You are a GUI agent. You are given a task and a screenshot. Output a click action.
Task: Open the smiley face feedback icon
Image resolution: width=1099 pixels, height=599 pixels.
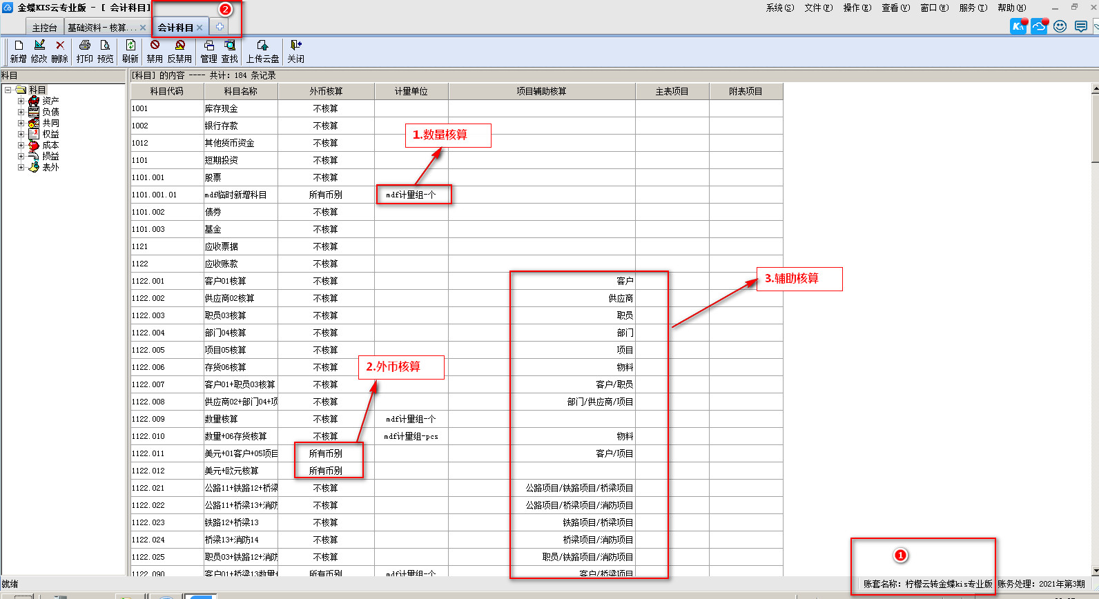(x=1060, y=26)
